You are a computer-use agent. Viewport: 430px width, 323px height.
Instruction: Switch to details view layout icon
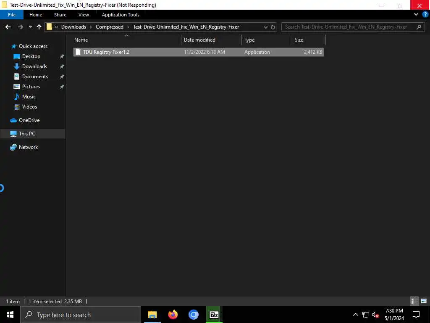tap(414, 301)
